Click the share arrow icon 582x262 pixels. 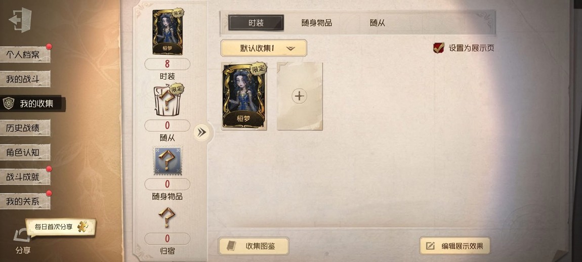coord(23,235)
